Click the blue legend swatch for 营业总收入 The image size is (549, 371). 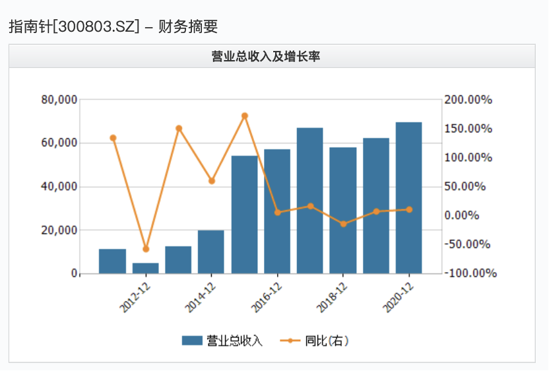(x=191, y=341)
